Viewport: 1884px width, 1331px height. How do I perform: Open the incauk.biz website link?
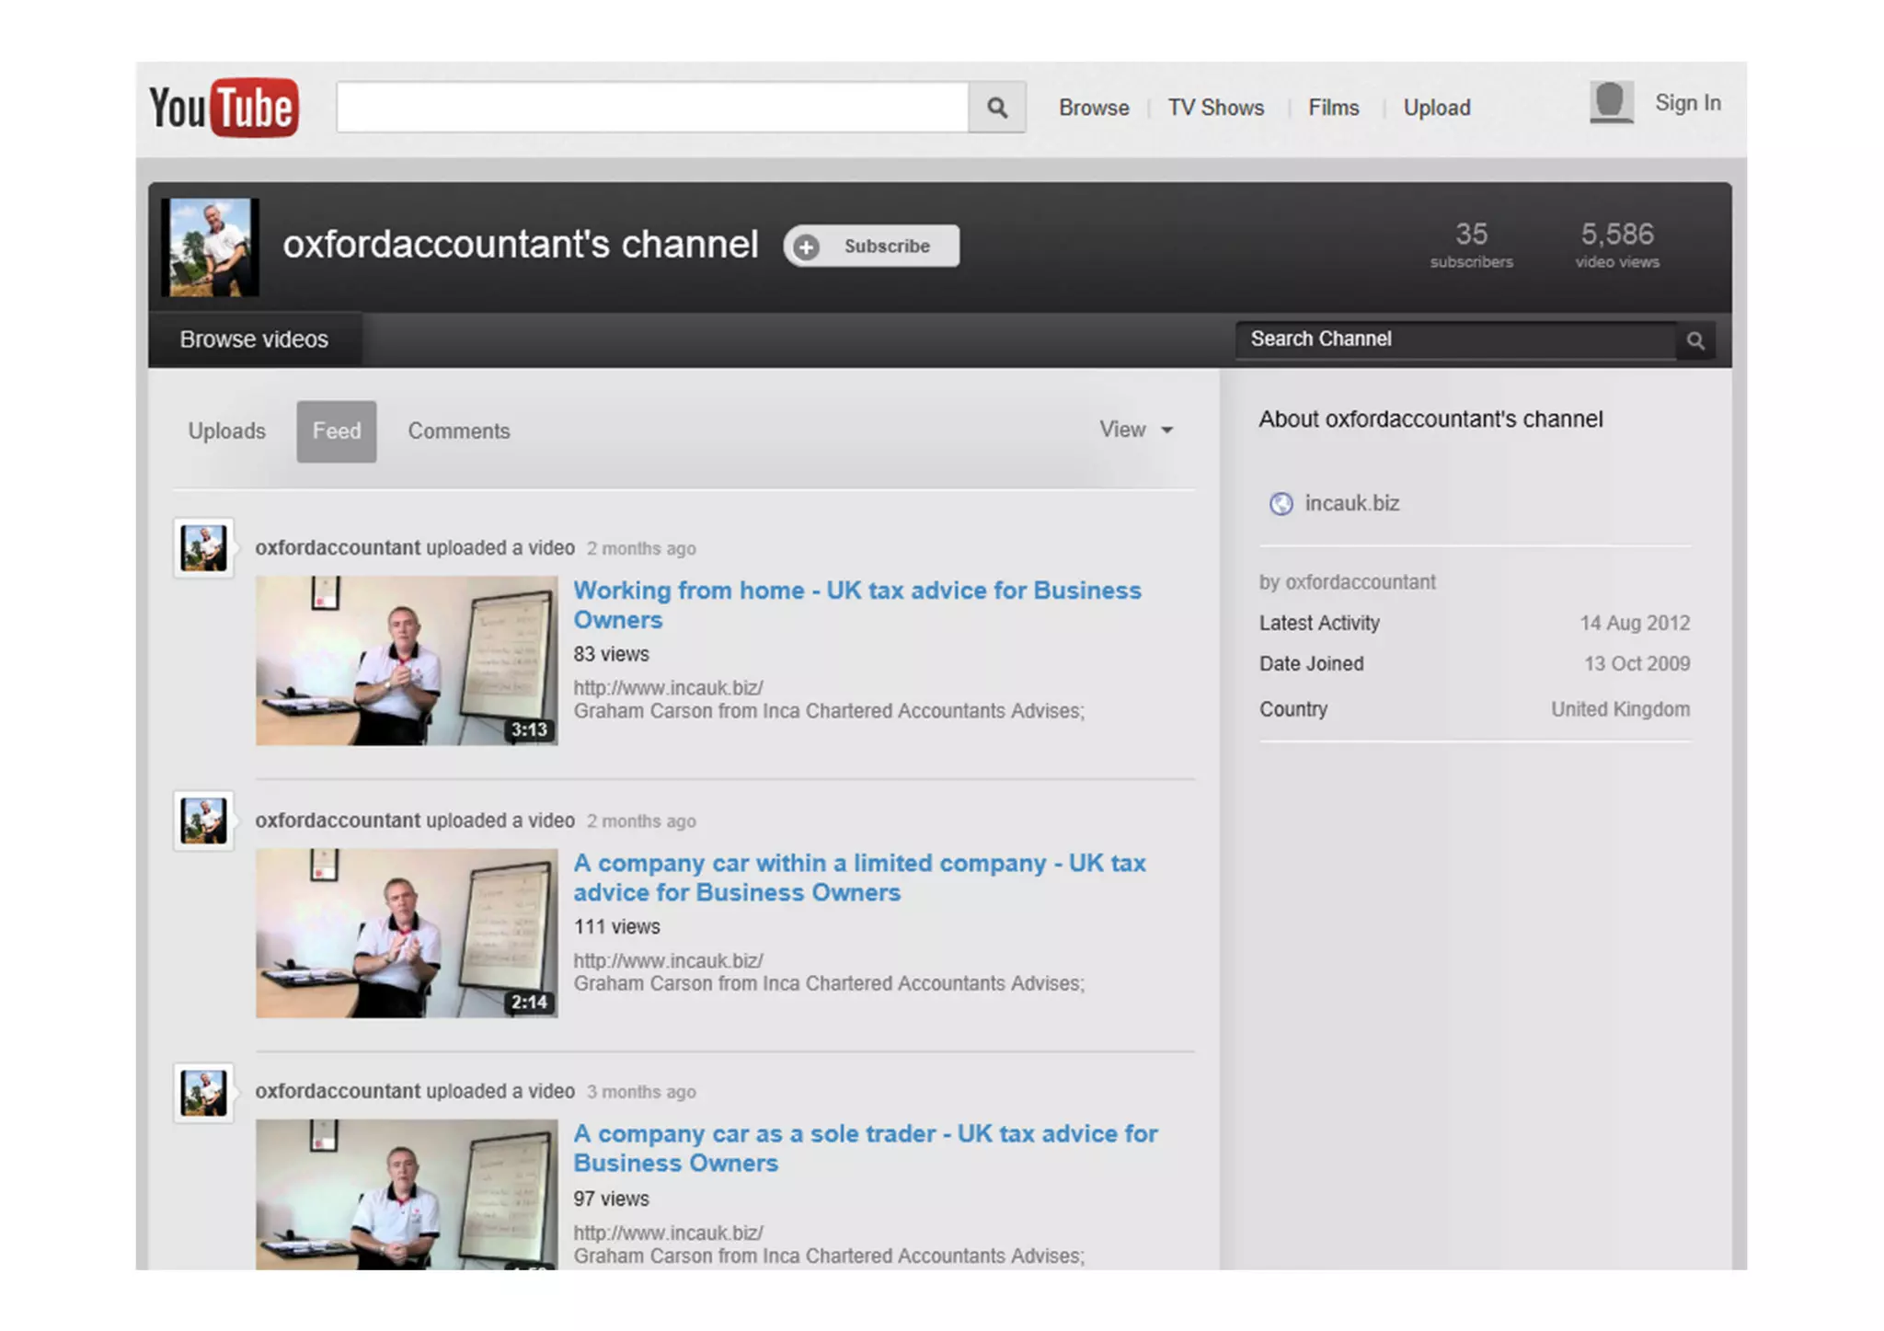pos(1352,503)
